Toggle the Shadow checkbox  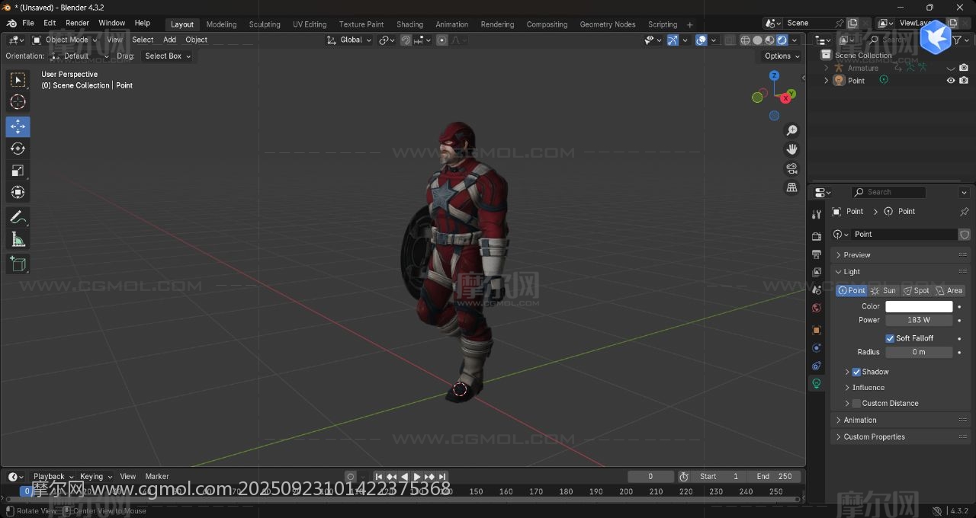click(x=856, y=372)
